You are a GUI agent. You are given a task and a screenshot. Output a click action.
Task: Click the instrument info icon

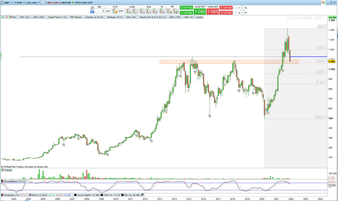click(x=43, y=2)
